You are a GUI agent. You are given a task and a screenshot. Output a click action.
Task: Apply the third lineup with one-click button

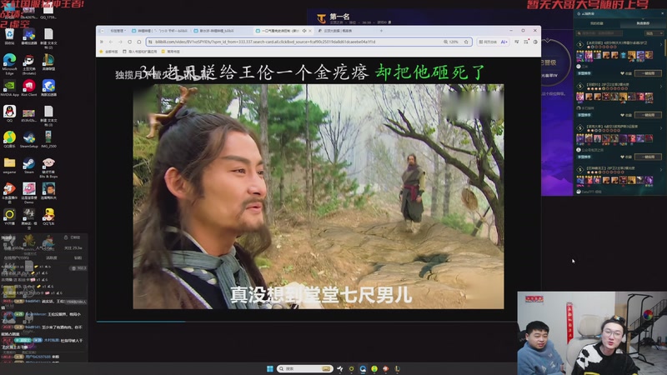pos(648,157)
